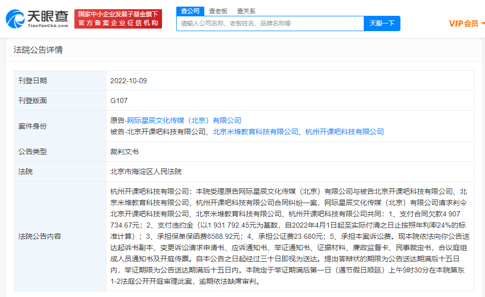Click the 法院公告详情 heading
The width and height of the screenshot is (485, 297).
click(x=38, y=50)
